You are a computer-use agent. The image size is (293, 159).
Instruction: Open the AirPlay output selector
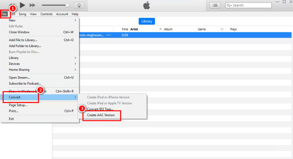tap(79, 5)
